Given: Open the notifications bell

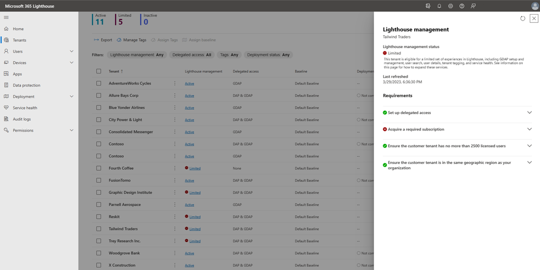Looking at the screenshot, I should coord(439,6).
